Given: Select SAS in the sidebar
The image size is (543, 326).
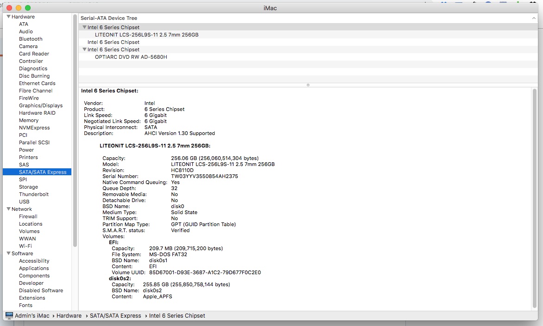Looking at the screenshot, I should [x=24, y=165].
